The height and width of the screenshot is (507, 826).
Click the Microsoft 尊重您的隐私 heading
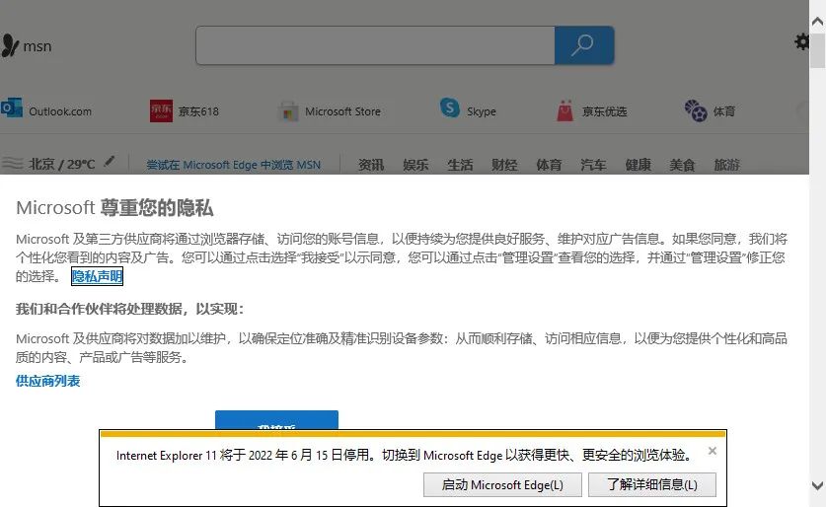point(114,207)
